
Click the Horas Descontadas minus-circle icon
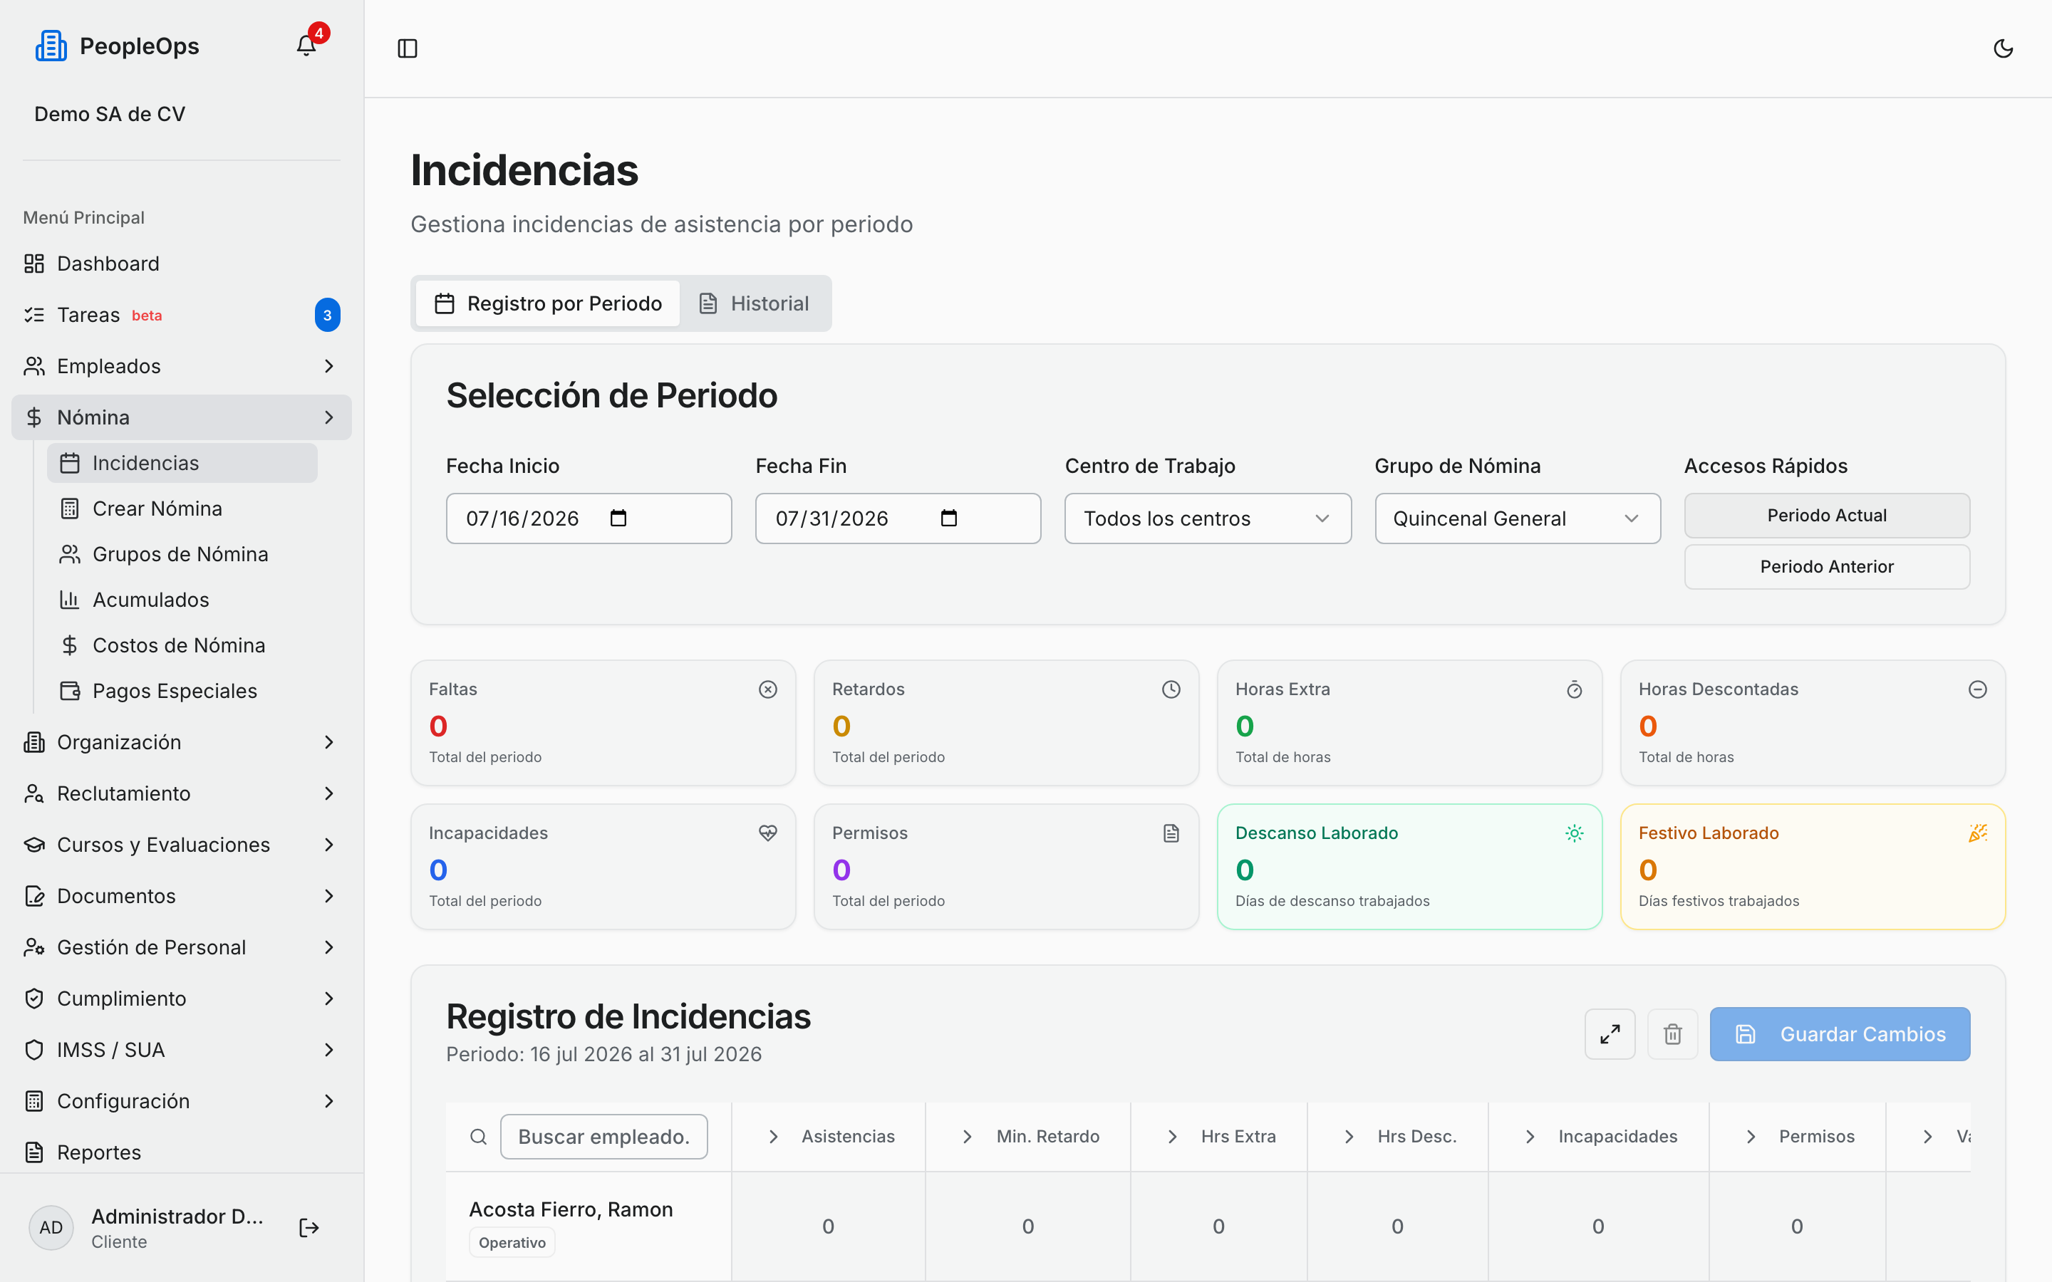(1977, 689)
